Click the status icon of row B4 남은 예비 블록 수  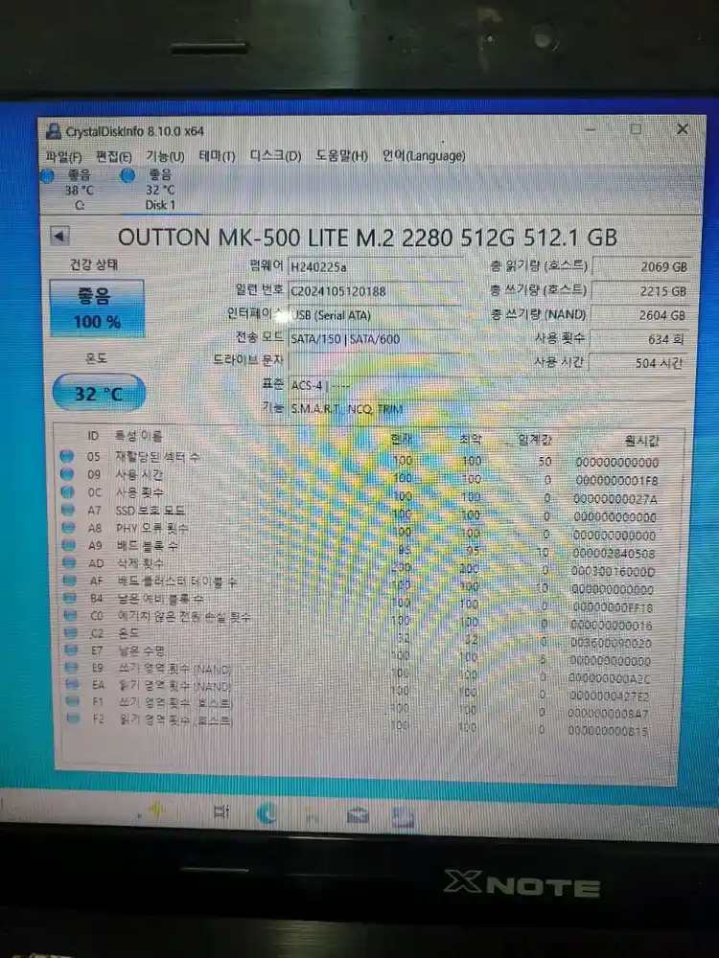[70, 598]
